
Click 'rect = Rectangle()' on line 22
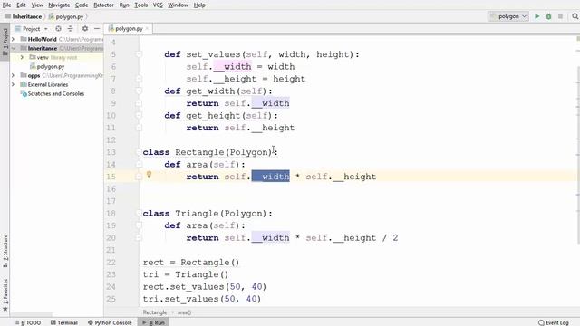[191, 263]
